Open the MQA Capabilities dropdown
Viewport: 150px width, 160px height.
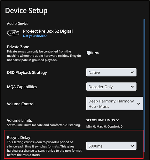(111, 87)
